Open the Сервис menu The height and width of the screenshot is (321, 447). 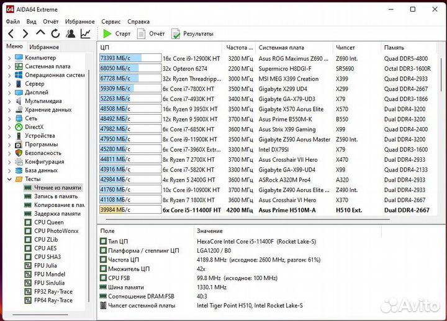coord(111,22)
